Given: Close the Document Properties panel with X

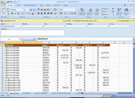Looking at the screenshot, I should [133, 21].
